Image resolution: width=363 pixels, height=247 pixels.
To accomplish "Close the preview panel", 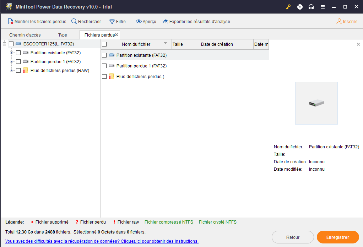I will click(358, 44).
